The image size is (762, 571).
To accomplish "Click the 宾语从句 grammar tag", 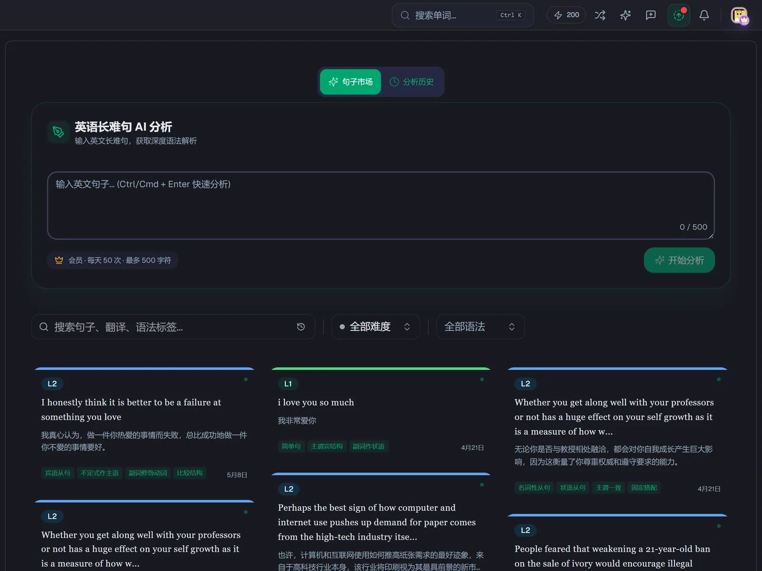I will (58, 473).
